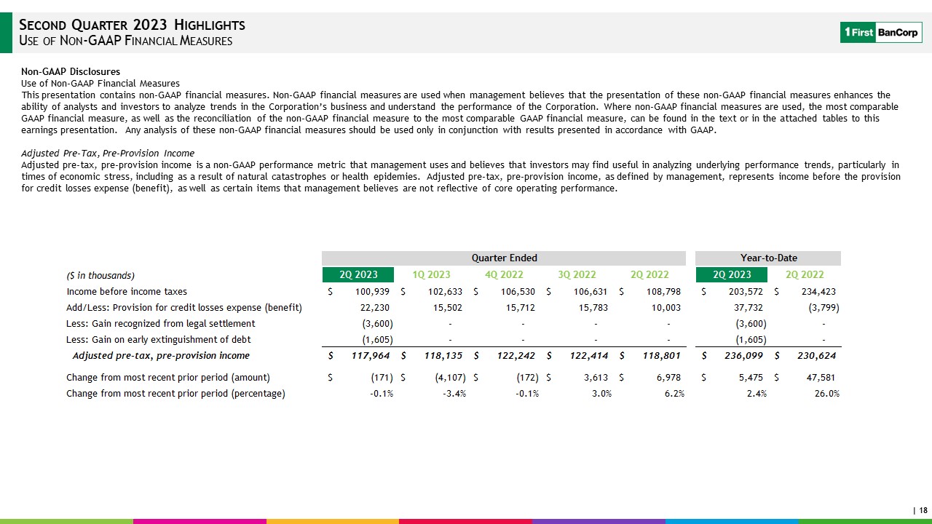Click the green accent block beside the slide title

point(6,33)
